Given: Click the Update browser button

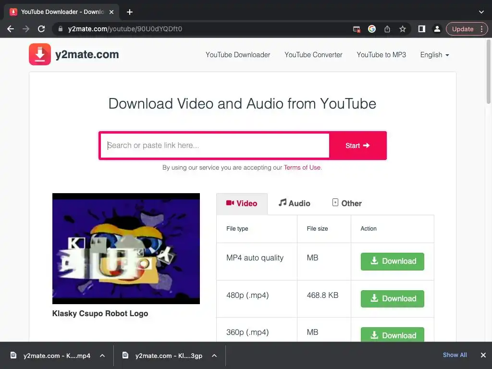Looking at the screenshot, I should [x=463, y=29].
